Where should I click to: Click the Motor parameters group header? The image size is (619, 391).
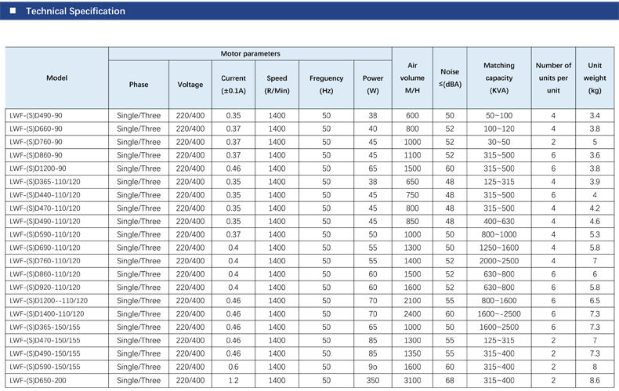tap(250, 54)
